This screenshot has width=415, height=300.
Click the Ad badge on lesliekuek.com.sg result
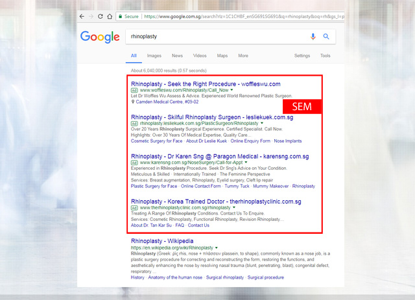coord(134,124)
